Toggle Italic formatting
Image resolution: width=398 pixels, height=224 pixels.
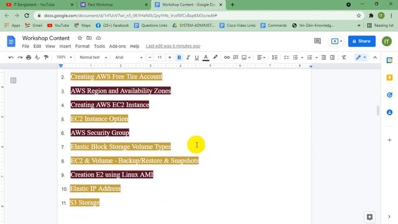coord(188,57)
